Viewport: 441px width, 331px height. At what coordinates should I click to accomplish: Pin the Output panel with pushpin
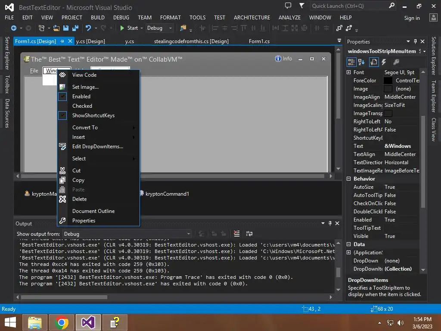point(330,223)
